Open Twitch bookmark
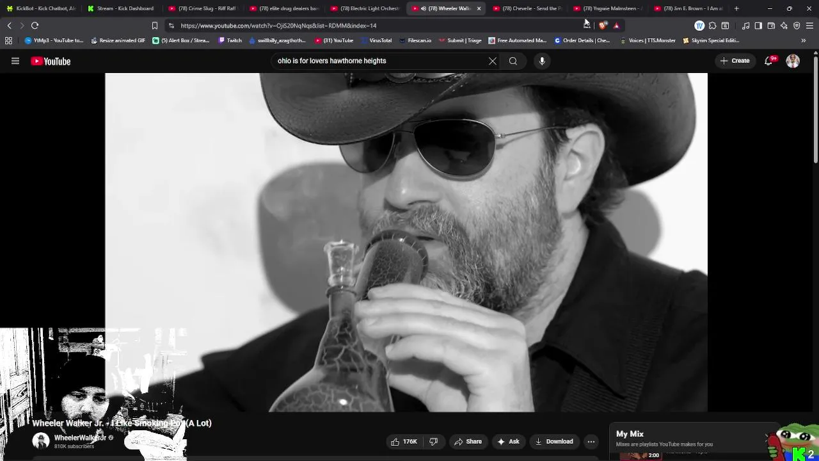 pyautogui.click(x=230, y=40)
